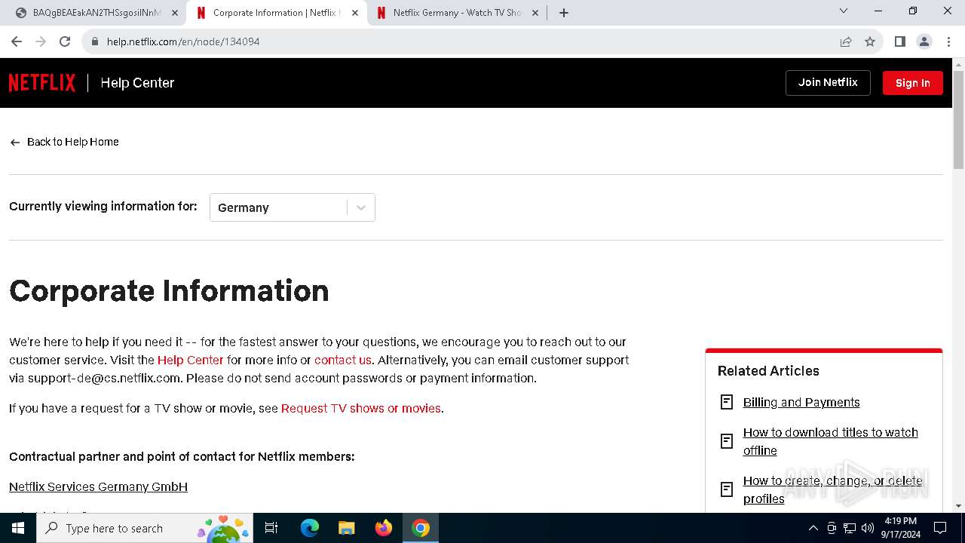Switch to the BAQgBEAEakAN2THS tab
The width and height of the screenshot is (965, 543).
coord(96,13)
